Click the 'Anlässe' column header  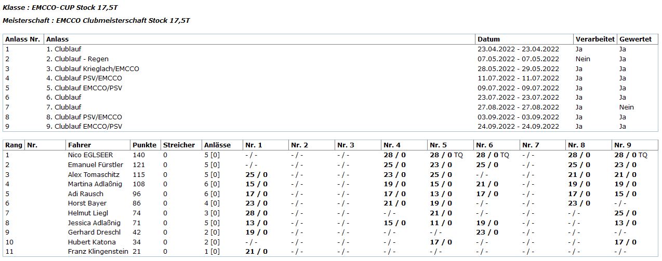(217, 145)
